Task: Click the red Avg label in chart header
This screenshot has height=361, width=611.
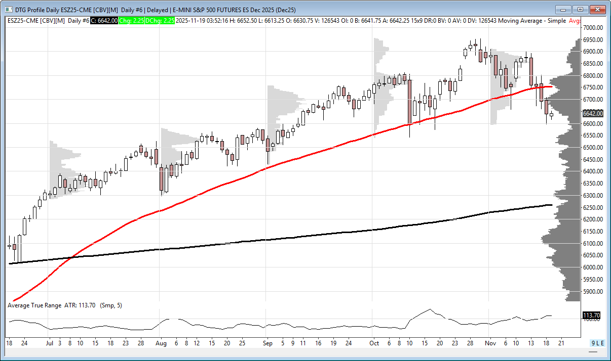Action: [x=575, y=20]
